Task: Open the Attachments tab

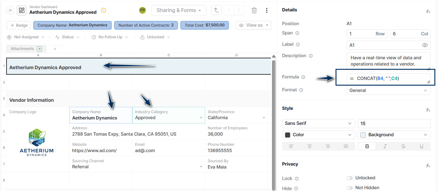Action: (x=22, y=49)
